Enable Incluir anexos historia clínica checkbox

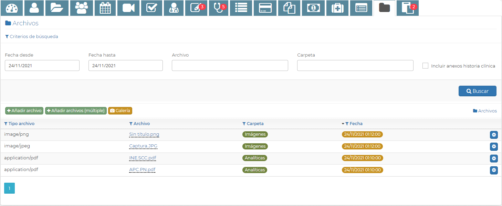click(x=425, y=66)
